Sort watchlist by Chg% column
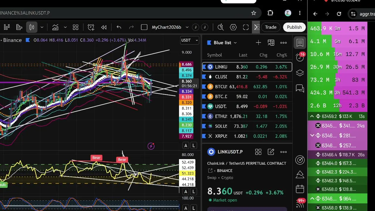 pyautogui.click(x=282, y=55)
